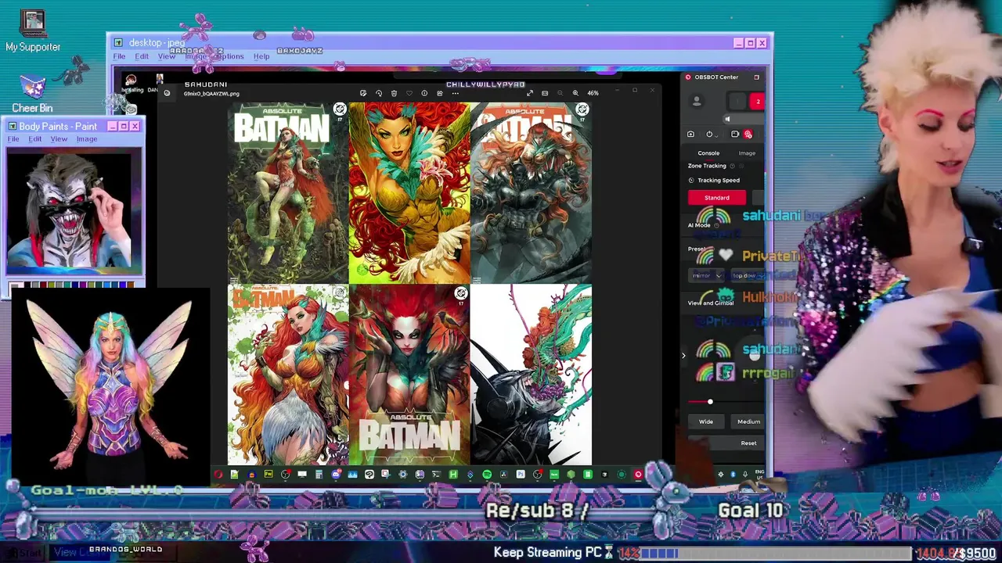Expand the OBSBOT side panel arrow
Image resolution: width=1002 pixels, height=563 pixels.
point(683,356)
